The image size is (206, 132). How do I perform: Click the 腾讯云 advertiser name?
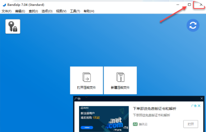click(143, 124)
